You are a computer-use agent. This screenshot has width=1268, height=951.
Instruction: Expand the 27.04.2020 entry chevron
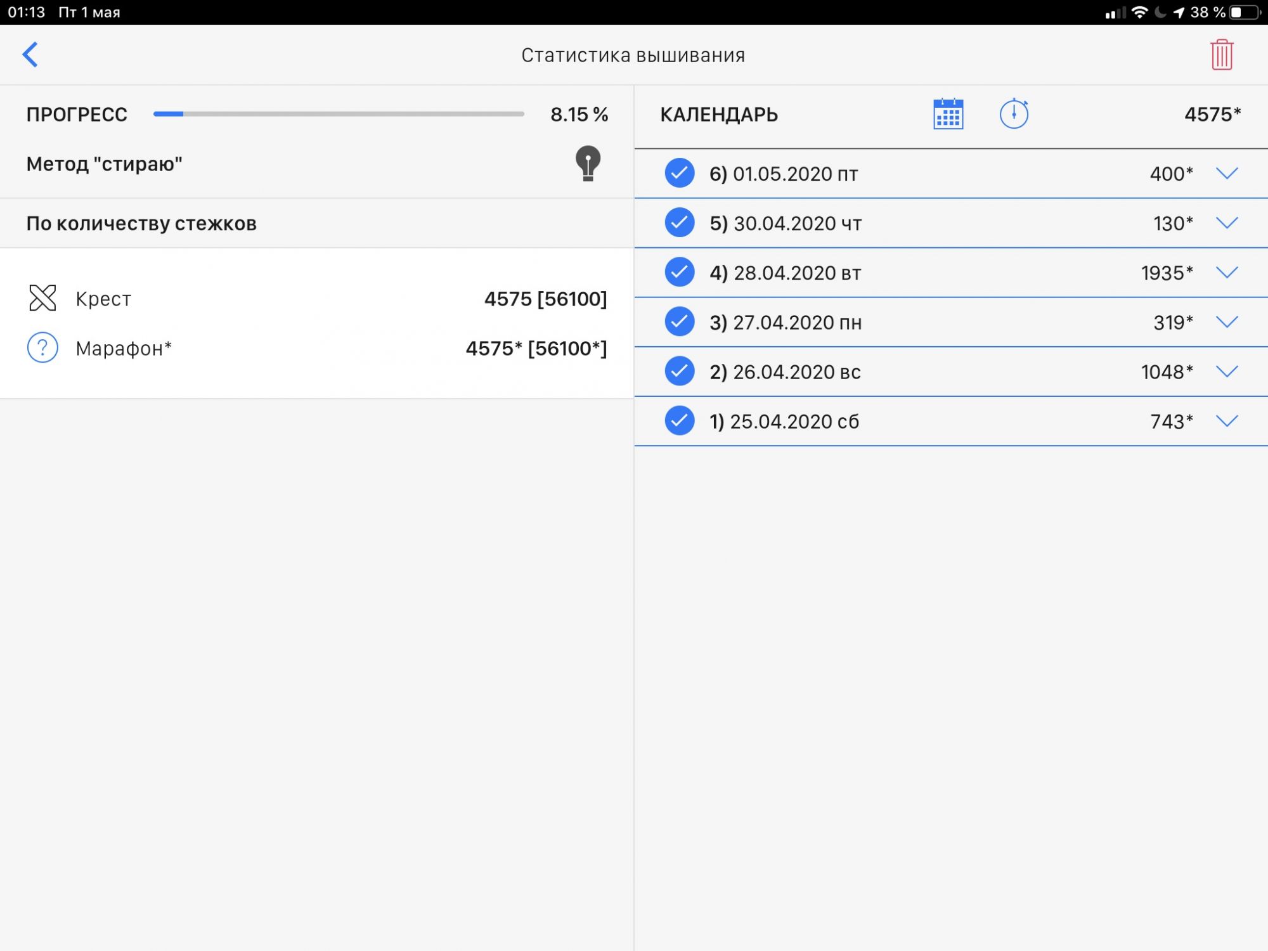pyautogui.click(x=1227, y=321)
